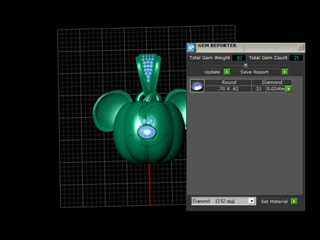Close the Gem Reporter panel
The width and height of the screenshot is (320, 240).
pyautogui.click(x=301, y=47)
